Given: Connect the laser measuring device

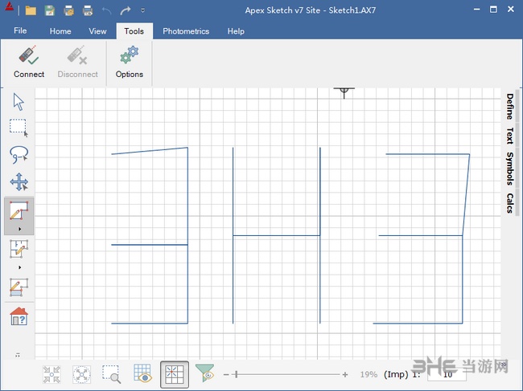Looking at the screenshot, I should (x=29, y=63).
